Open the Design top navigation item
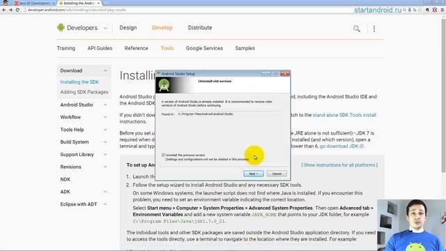The width and height of the screenshot is (446, 251). [128, 28]
